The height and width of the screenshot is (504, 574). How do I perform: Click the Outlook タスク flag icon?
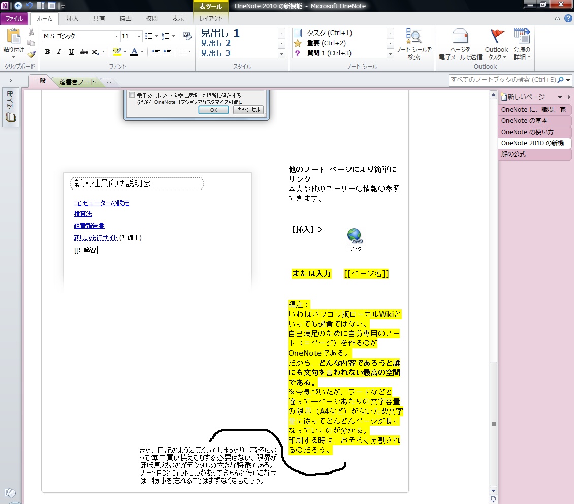497,36
